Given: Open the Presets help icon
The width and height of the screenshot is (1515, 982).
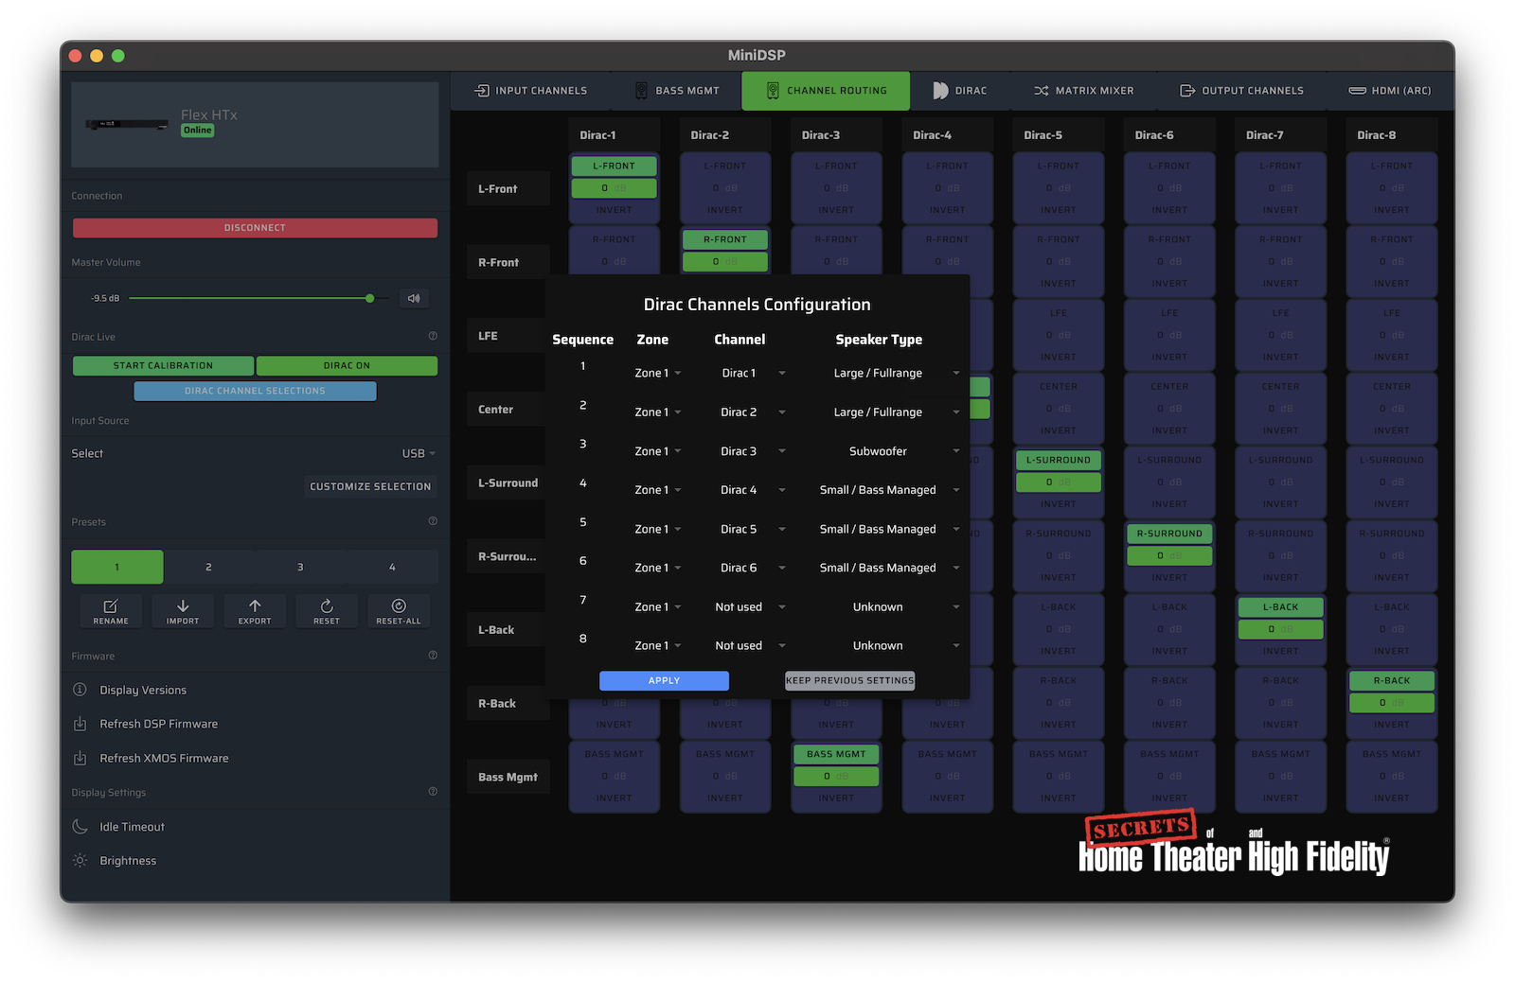Looking at the screenshot, I should coord(433,521).
